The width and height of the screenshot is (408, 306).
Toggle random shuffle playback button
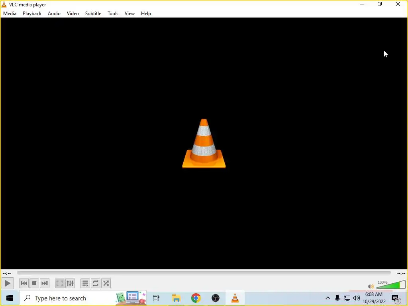tap(106, 283)
